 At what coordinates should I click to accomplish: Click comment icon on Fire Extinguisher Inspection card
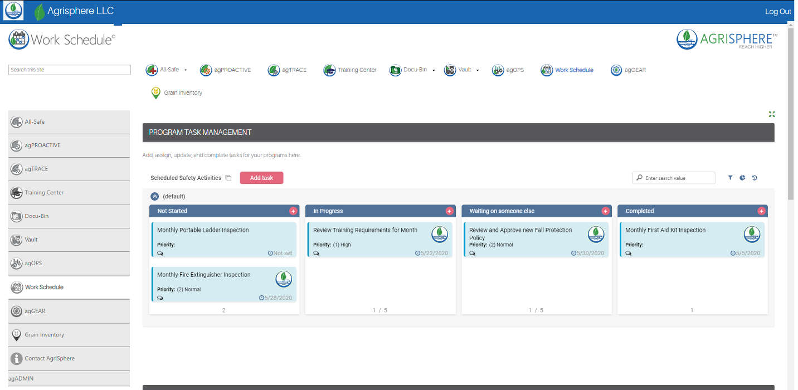pyautogui.click(x=160, y=298)
